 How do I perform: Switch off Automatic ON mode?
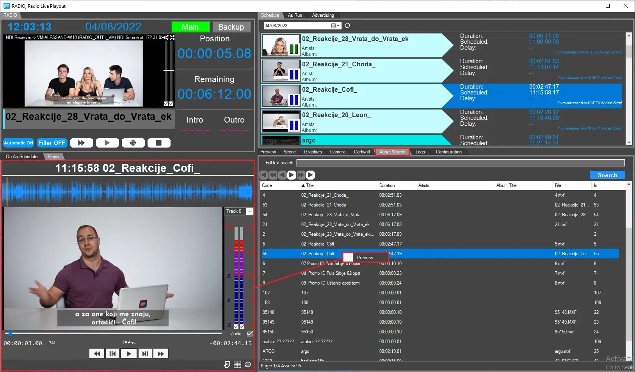19,143
